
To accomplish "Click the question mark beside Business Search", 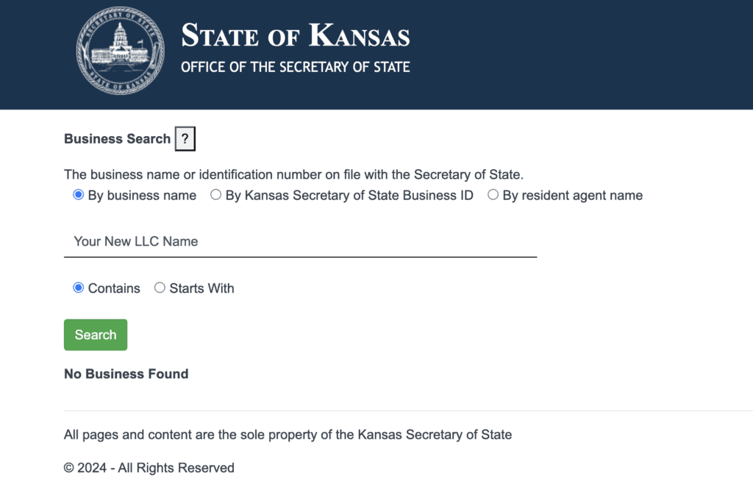I will [x=185, y=138].
